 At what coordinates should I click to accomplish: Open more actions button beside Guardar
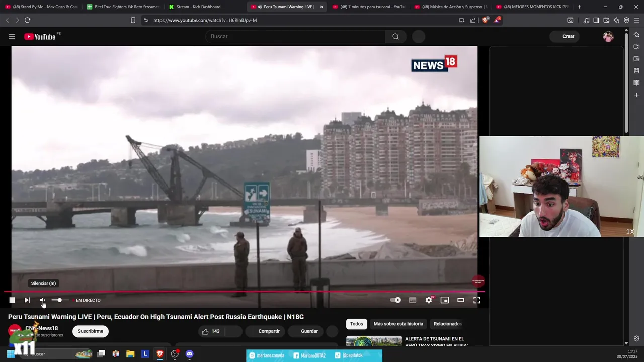click(x=332, y=331)
